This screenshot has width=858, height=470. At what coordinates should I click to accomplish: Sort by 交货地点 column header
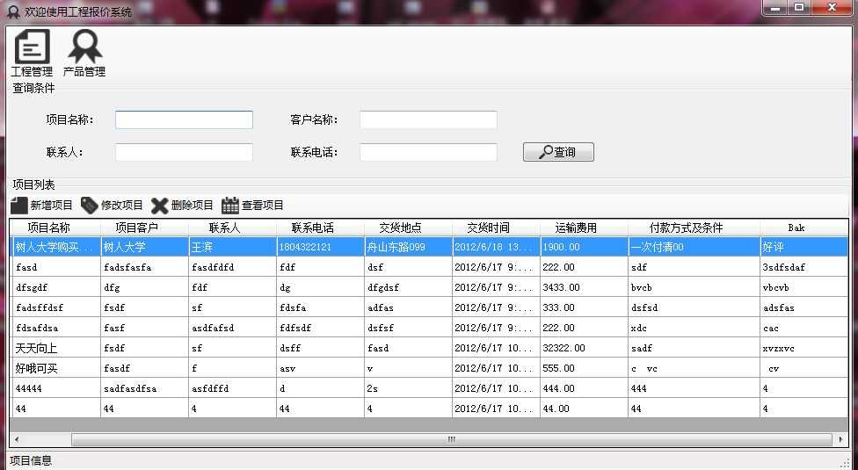pyautogui.click(x=408, y=228)
